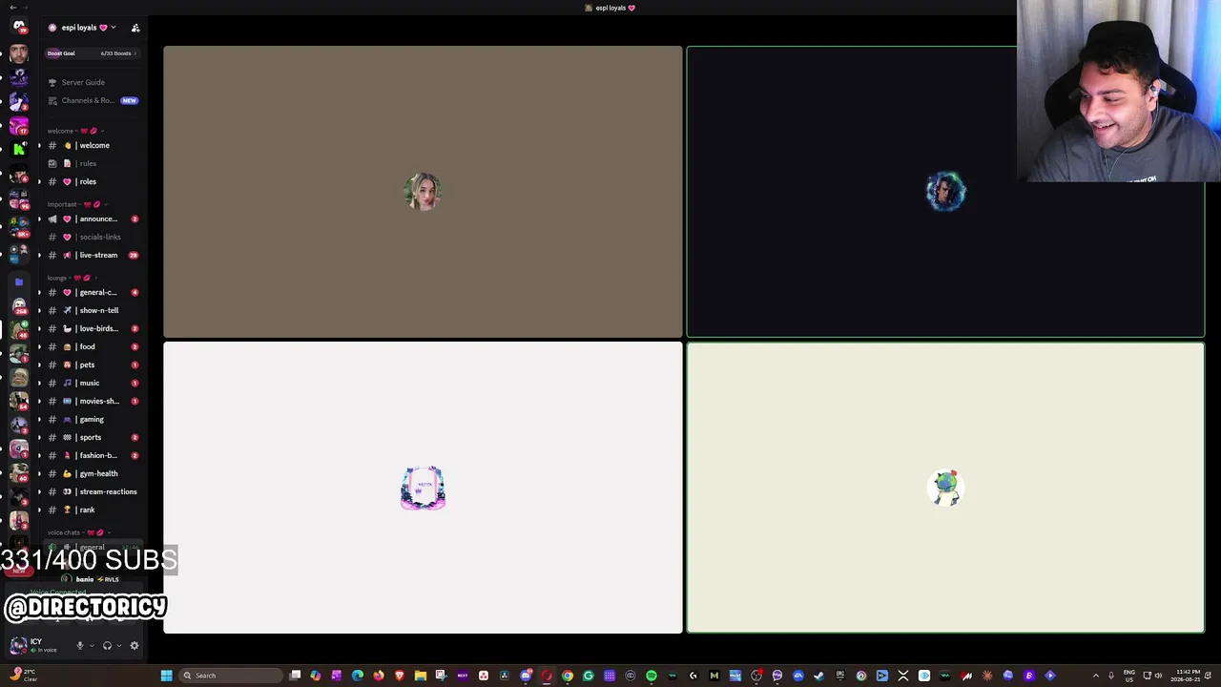The height and width of the screenshot is (687, 1221).
Task: Open Discord Direct Messages home icon
Action: click(18, 26)
